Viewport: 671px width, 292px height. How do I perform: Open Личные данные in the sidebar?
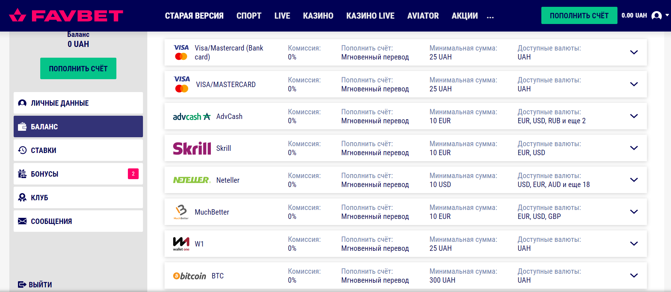(x=78, y=103)
